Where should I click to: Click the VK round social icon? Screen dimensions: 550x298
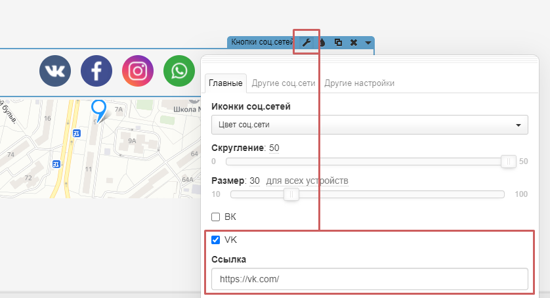55,71
